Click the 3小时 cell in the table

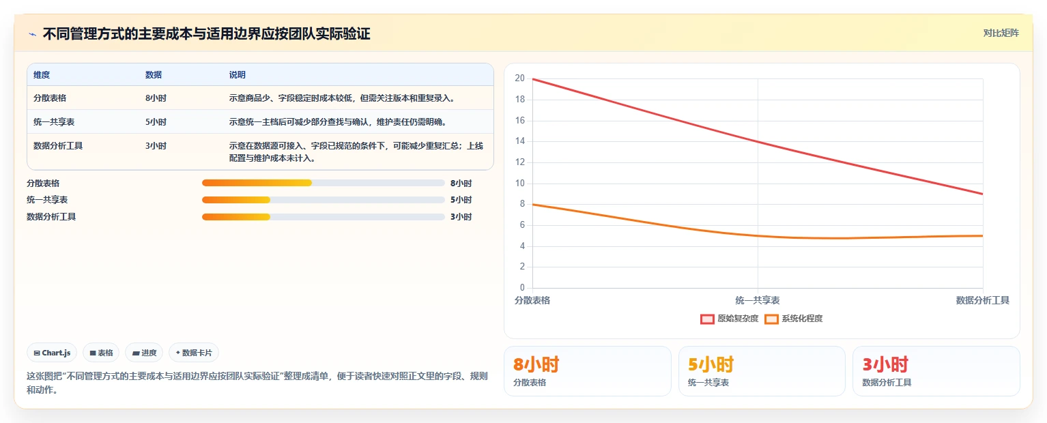[156, 146]
